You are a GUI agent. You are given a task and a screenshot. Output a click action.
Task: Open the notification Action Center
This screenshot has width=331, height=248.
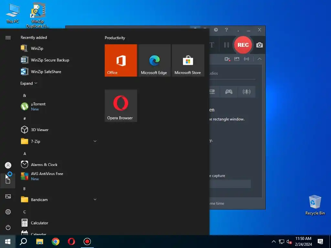[320, 242]
